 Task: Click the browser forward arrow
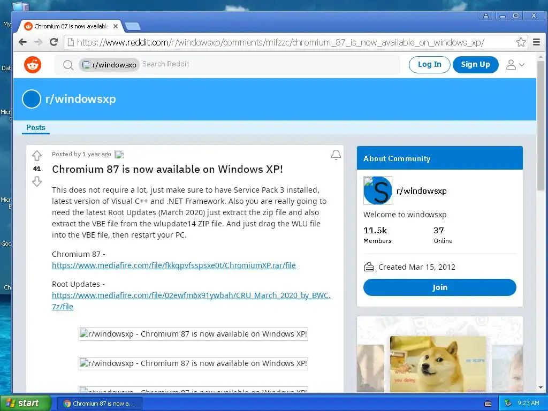[x=38, y=42]
